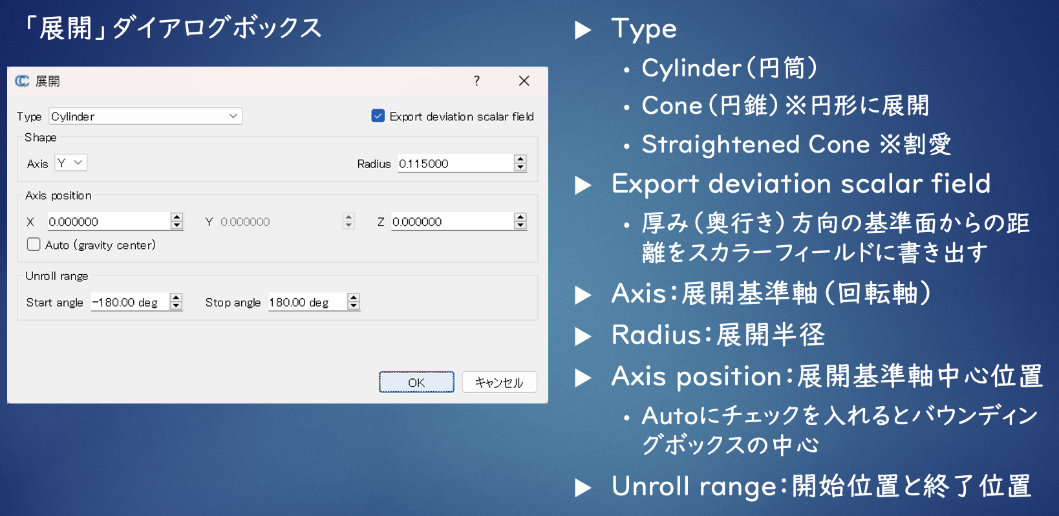Open the Type dropdown showing Cylinder
The height and width of the screenshot is (516, 1059).
tap(145, 116)
